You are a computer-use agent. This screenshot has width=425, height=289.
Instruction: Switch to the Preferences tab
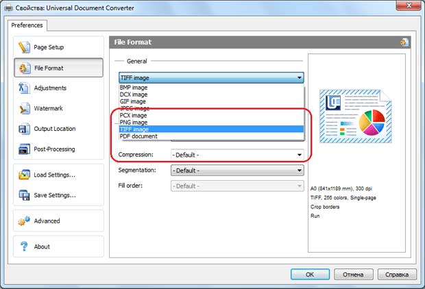(x=27, y=25)
